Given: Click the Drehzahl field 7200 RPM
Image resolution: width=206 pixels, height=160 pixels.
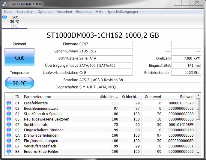Looking at the screenshot, I should tap(186, 58).
